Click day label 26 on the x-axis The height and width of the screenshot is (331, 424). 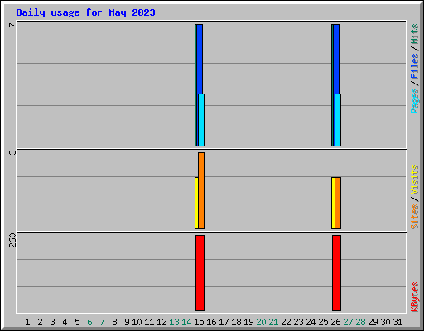(x=335, y=322)
